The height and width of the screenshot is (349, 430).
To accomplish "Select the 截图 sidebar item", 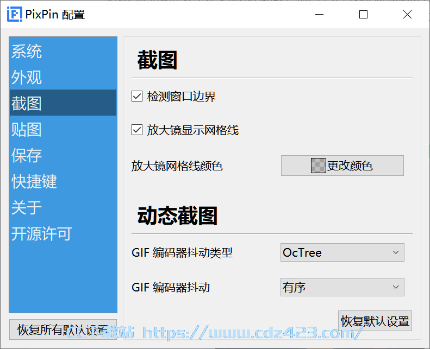I will coord(63,103).
